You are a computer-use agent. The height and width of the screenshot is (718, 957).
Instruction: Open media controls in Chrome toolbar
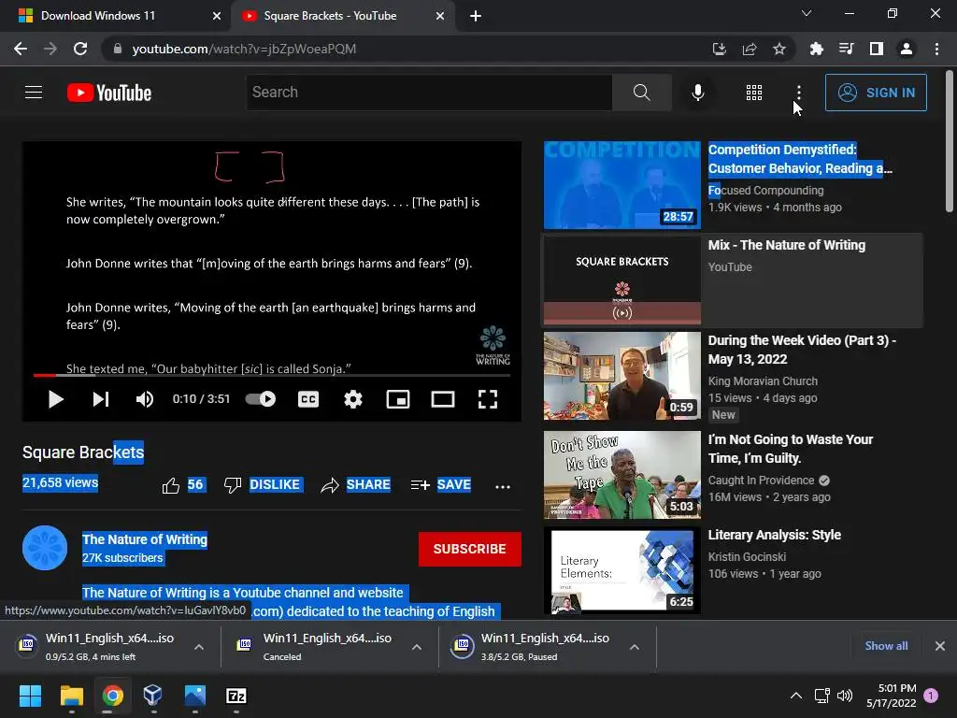(846, 49)
